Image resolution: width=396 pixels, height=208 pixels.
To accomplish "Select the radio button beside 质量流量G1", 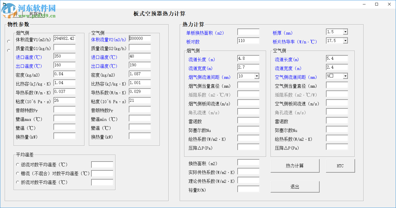I will coord(9,50).
